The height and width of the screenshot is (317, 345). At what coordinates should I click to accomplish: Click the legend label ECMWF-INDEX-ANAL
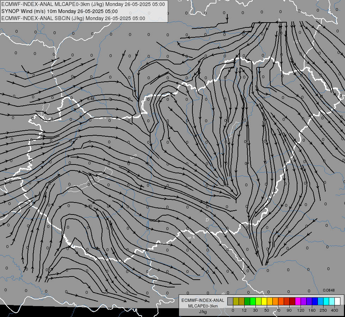[x=203, y=300]
